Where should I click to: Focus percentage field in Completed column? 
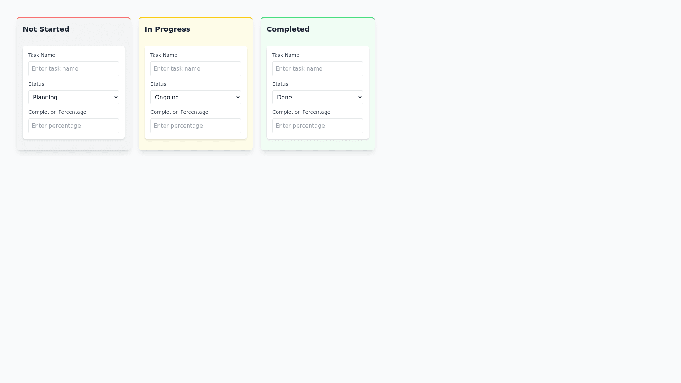[x=317, y=126]
